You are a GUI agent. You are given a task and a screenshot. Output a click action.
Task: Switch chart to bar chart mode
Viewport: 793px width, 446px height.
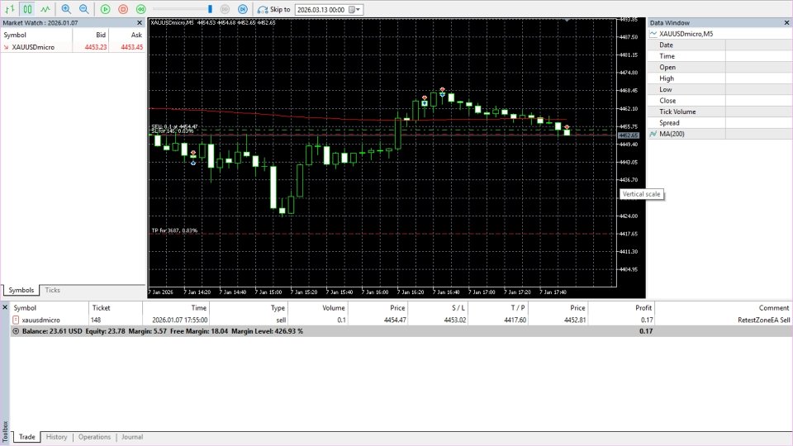coord(10,9)
